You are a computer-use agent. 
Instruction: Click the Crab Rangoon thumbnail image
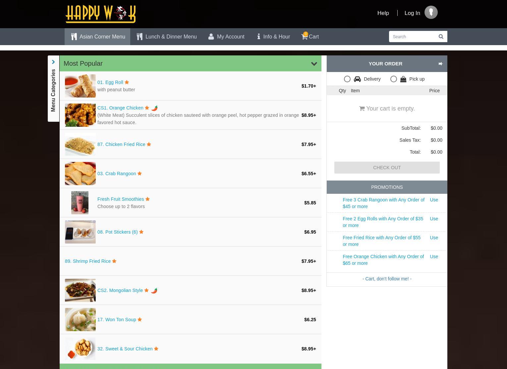pyautogui.click(x=80, y=174)
